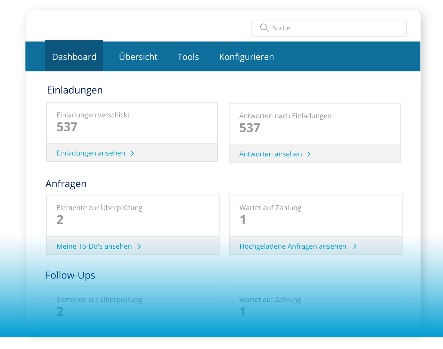The image size is (443, 349).
Task: Click Elemente zur Überprüfung card under Anfragen
Action: (133, 215)
